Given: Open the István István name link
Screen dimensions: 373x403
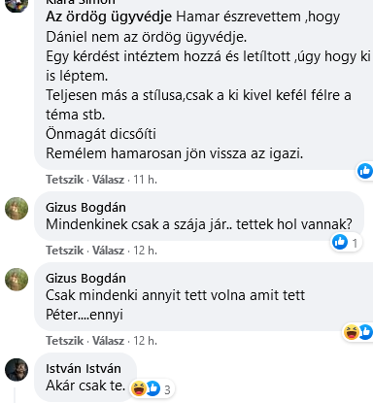Looking at the screenshot, I should [x=84, y=368].
